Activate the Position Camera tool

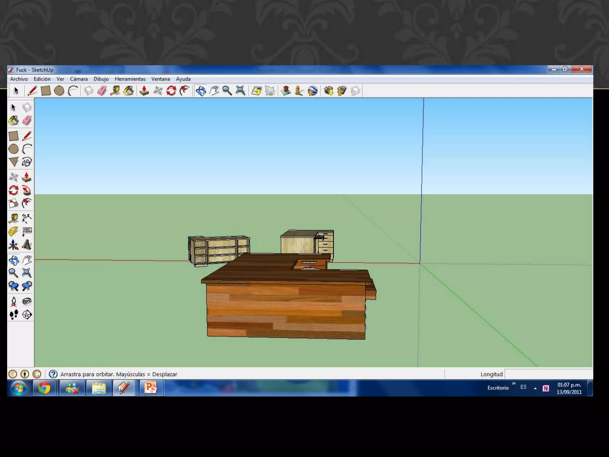pyautogui.click(x=14, y=301)
